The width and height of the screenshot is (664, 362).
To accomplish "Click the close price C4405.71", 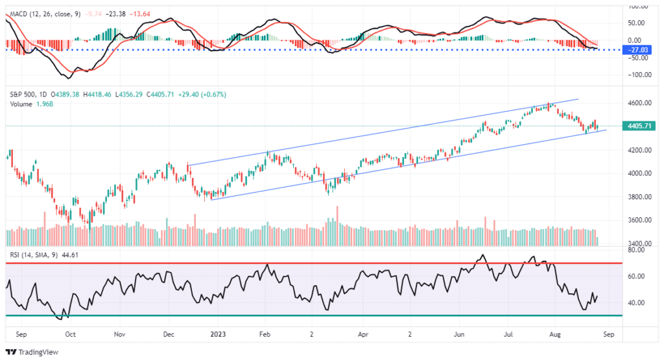I will click(x=160, y=95).
